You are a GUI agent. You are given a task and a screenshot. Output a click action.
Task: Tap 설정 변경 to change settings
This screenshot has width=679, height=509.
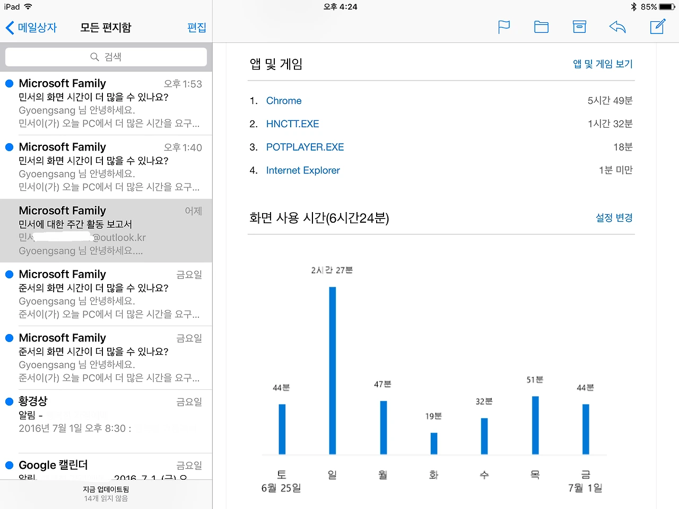614,217
